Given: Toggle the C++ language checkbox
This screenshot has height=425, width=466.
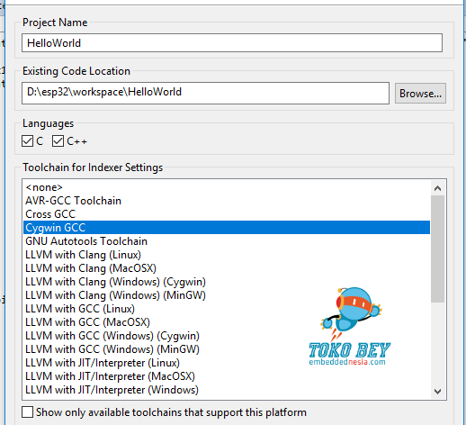Looking at the screenshot, I should [58, 140].
